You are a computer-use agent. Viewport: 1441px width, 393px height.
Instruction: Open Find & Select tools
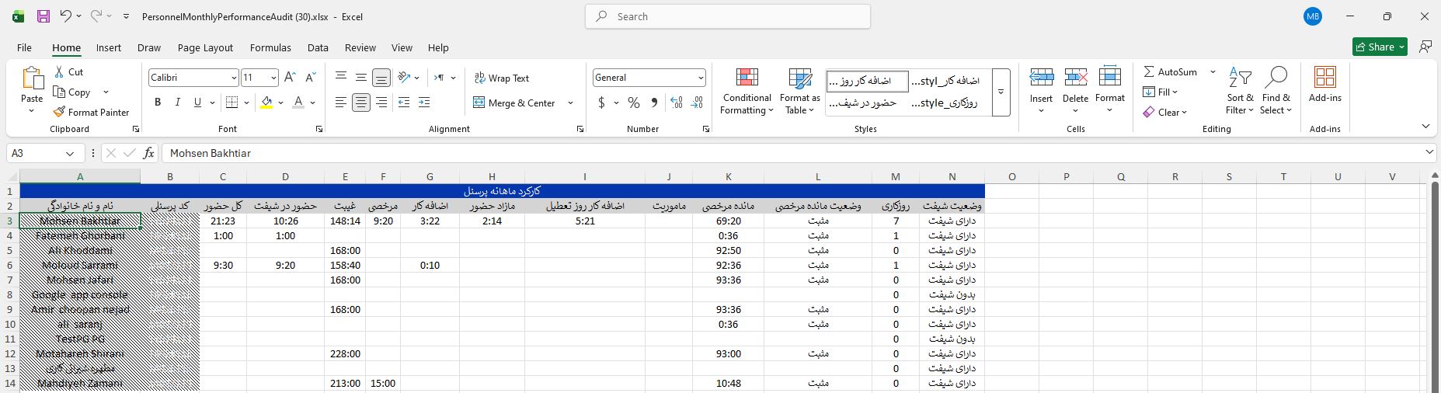(x=1276, y=92)
